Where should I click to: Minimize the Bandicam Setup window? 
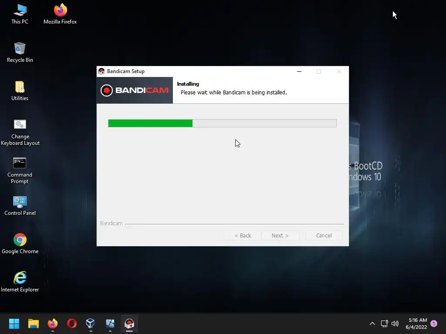(x=299, y=71)
